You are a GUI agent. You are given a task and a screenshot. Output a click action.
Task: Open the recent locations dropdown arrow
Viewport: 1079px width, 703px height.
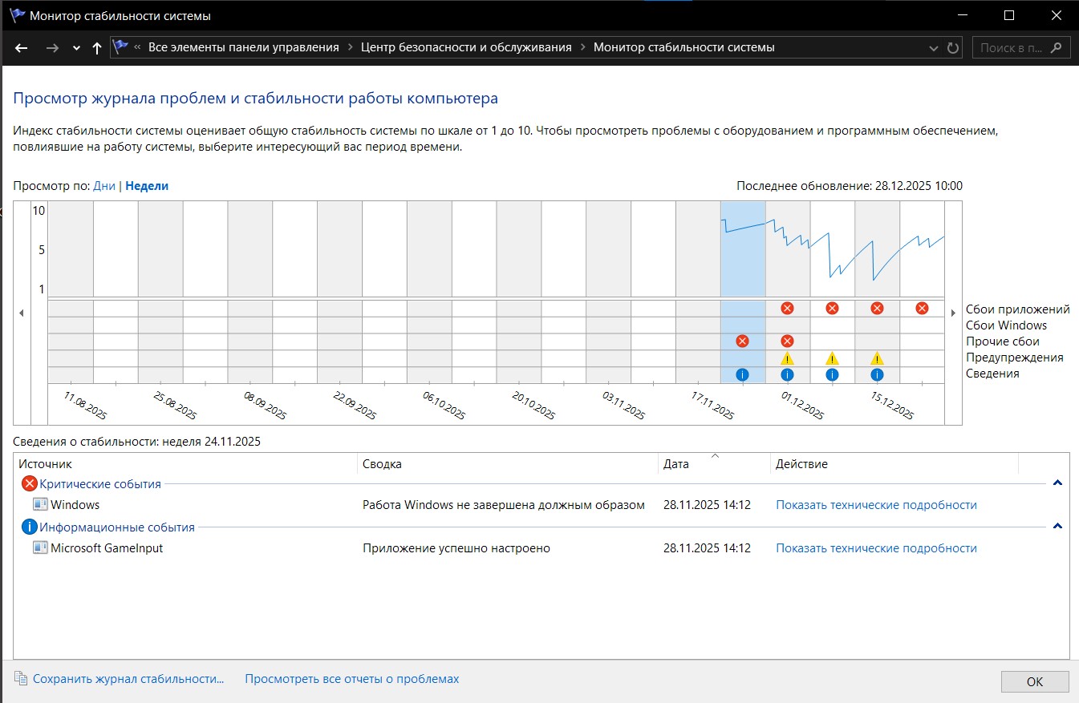[x=76, y=48]
